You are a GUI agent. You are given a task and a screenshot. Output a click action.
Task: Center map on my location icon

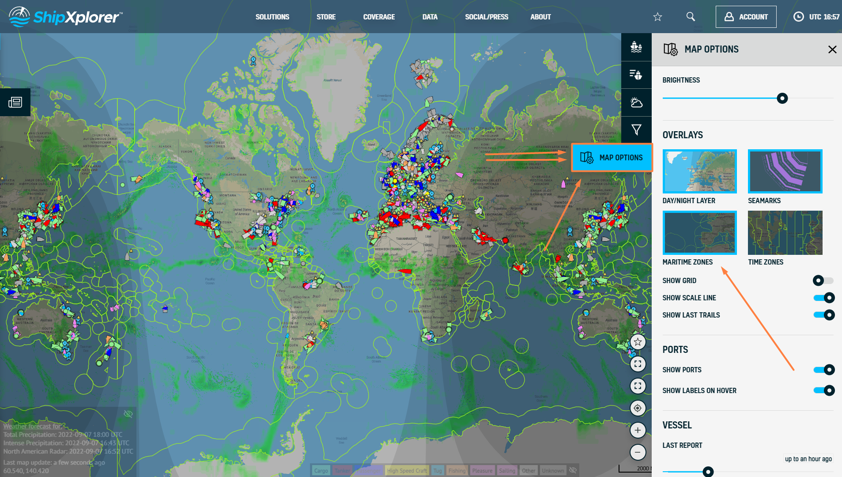pyautogui.click(x=638, y=408)
